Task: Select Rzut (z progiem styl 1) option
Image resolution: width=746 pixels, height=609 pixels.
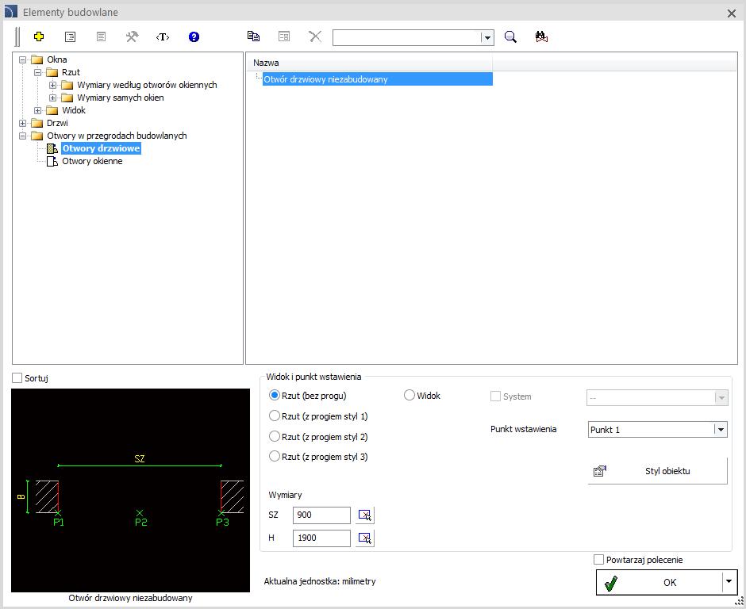Action: click(275, 416)
